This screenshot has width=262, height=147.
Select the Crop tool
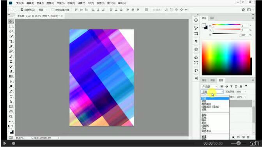tap(11, 41)
